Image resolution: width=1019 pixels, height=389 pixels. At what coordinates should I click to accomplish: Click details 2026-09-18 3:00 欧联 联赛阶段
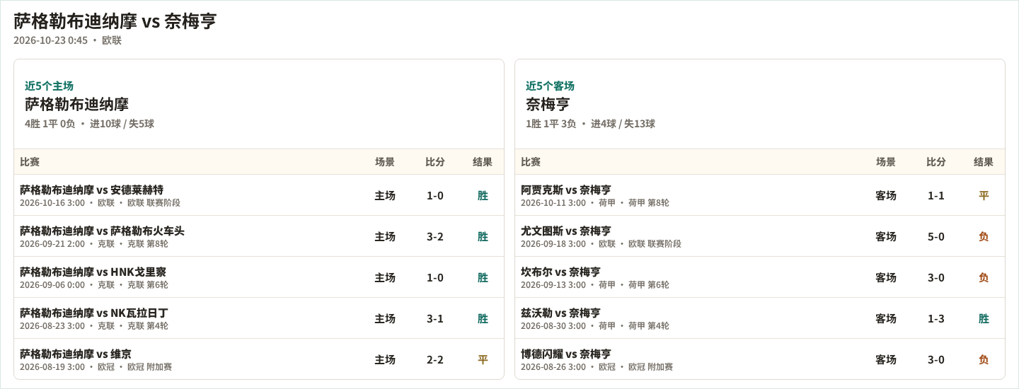pyautogui.click(x=601, y=244)
